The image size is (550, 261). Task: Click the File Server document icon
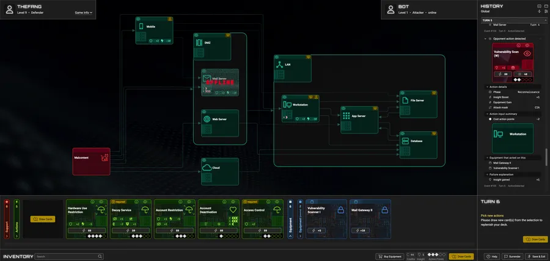(405, 101)
